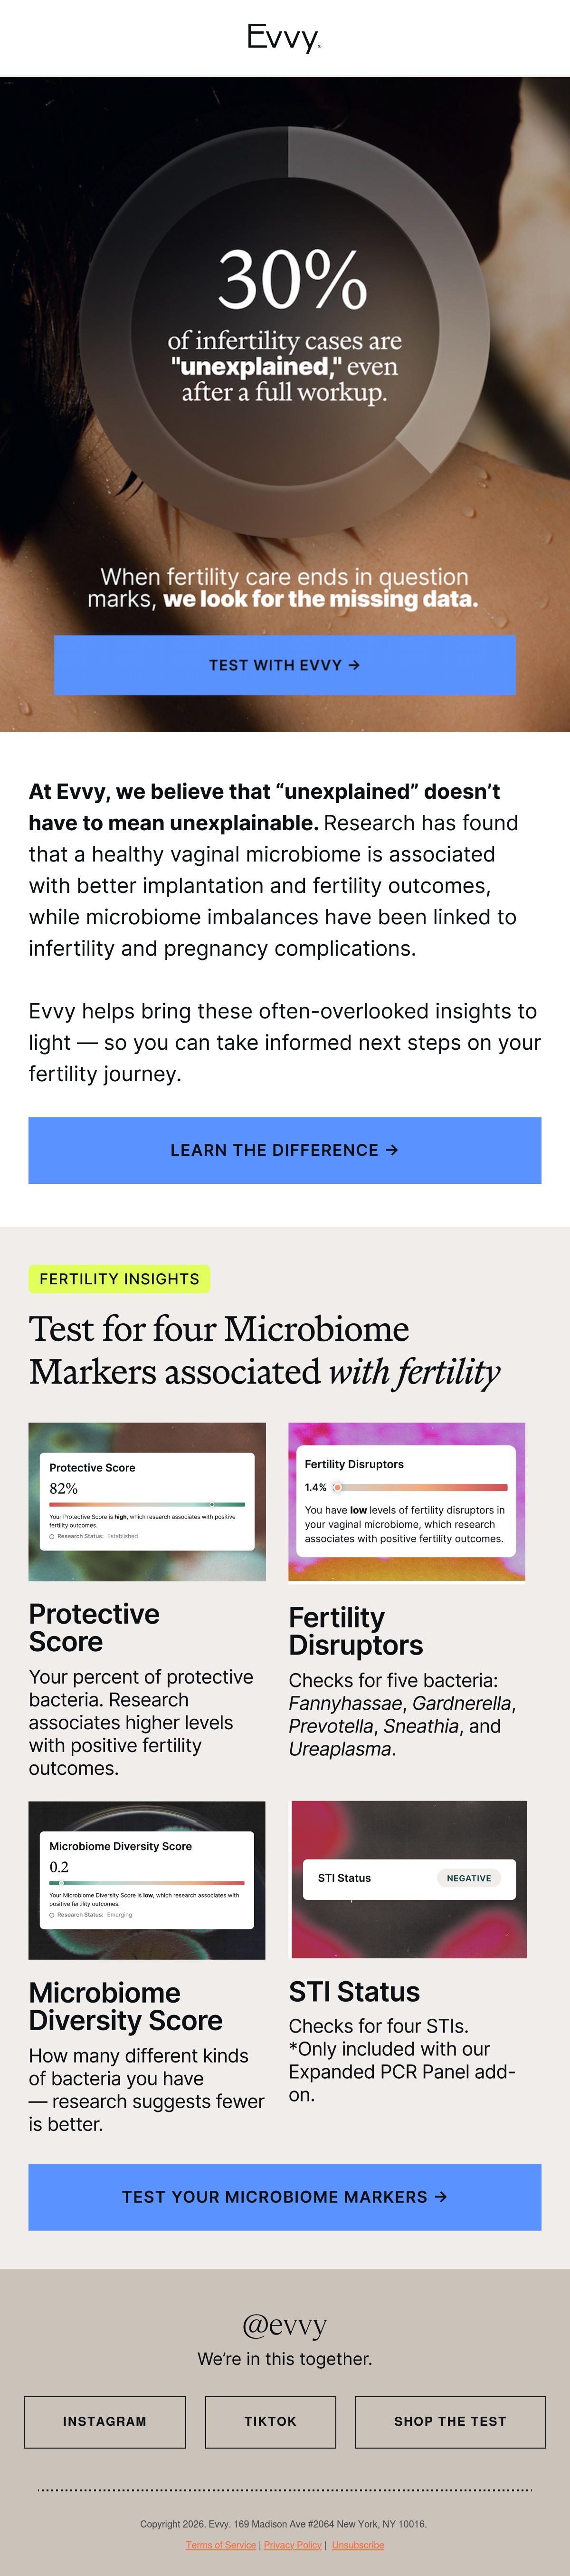Image resolution: width=570 pixels, height=2576 pixels.
Task: Click the Unsubscribe link
Action: (357, 2545)
